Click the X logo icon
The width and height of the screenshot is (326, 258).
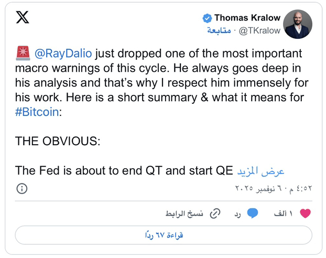point(23,17)
